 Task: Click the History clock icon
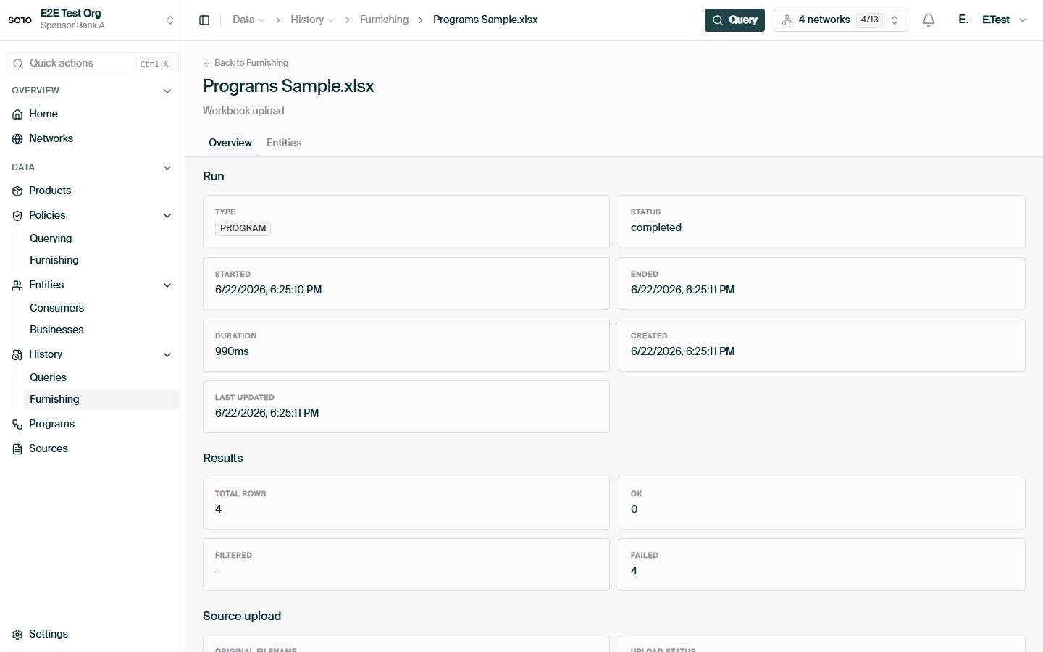click(x=17, y=354)
